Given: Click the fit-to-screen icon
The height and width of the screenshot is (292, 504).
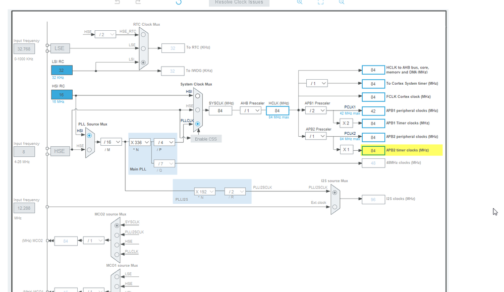Looking at the screenshot, I should (x=320, y=2).
